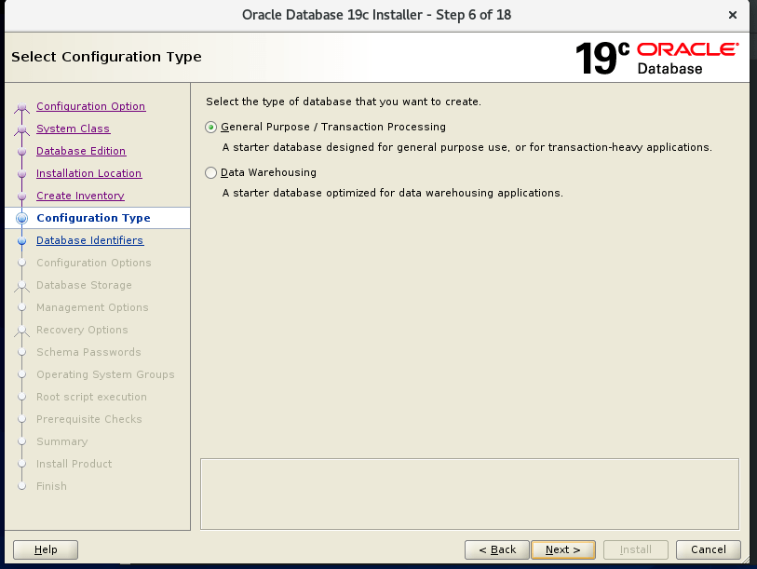The height and width of the screenshot is (569, 757).
Task: Click the 'Select Configuration Type' page heading
Action: tap(106, 57)
